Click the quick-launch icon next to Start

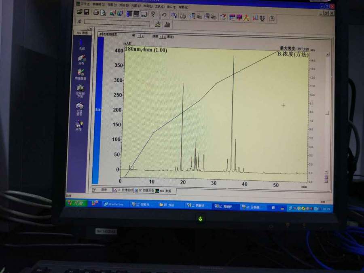[95, 203]
